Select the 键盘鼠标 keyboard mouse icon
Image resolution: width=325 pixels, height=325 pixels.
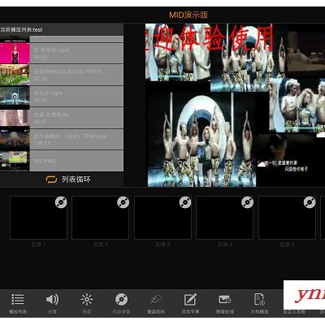(156, 300)
